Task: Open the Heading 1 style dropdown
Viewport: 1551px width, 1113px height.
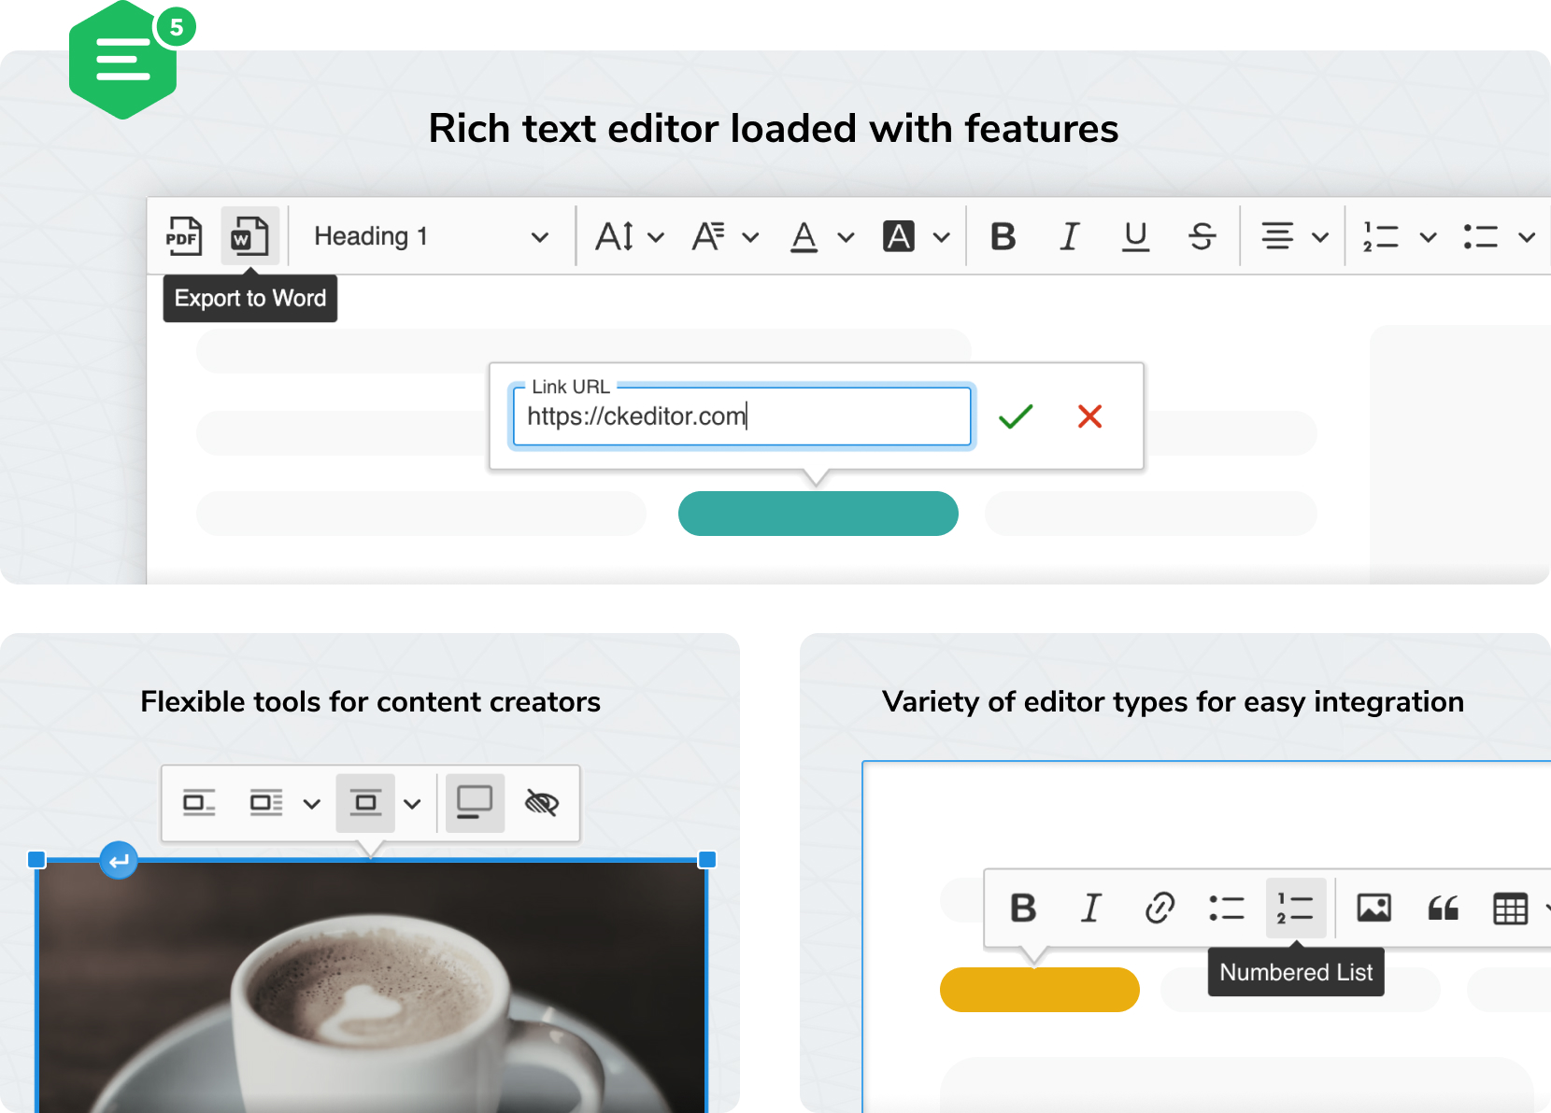Action: click(x=430, y=235)
